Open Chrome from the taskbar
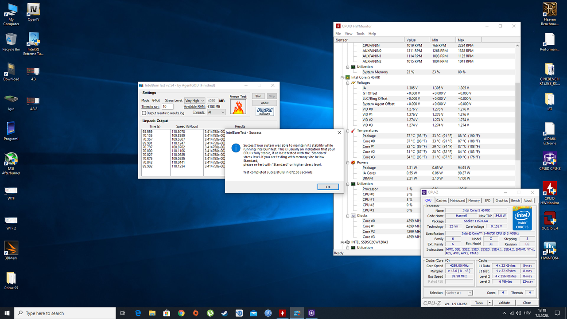The width and height of the screenshot is (567, 319). point(181,313)
